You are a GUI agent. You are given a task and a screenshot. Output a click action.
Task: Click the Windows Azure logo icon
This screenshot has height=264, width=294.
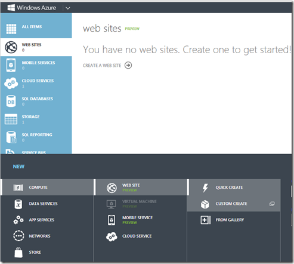(x=11, y=8)
